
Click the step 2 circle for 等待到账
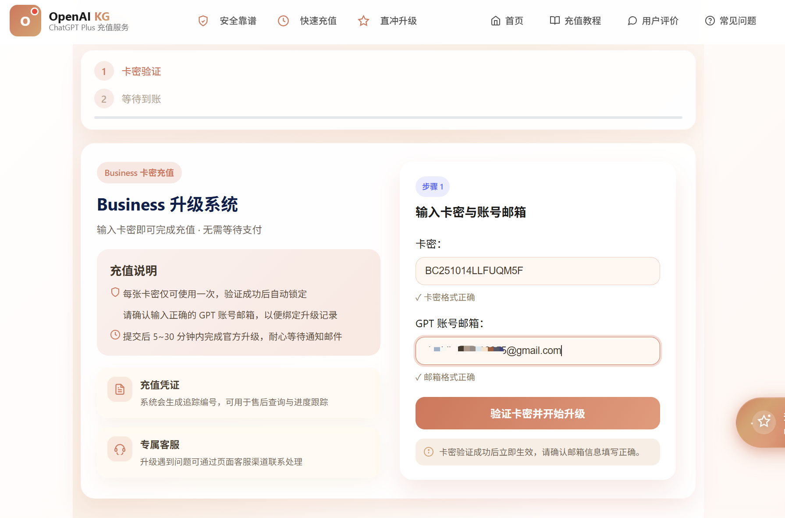click(104, 99)
